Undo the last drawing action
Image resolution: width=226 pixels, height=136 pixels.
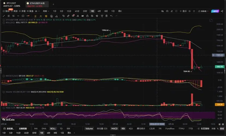[111, 16]
